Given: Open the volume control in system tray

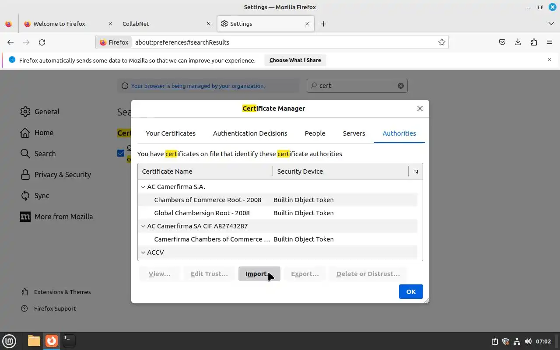Looking at the screenshot, I should click(528, 341).
